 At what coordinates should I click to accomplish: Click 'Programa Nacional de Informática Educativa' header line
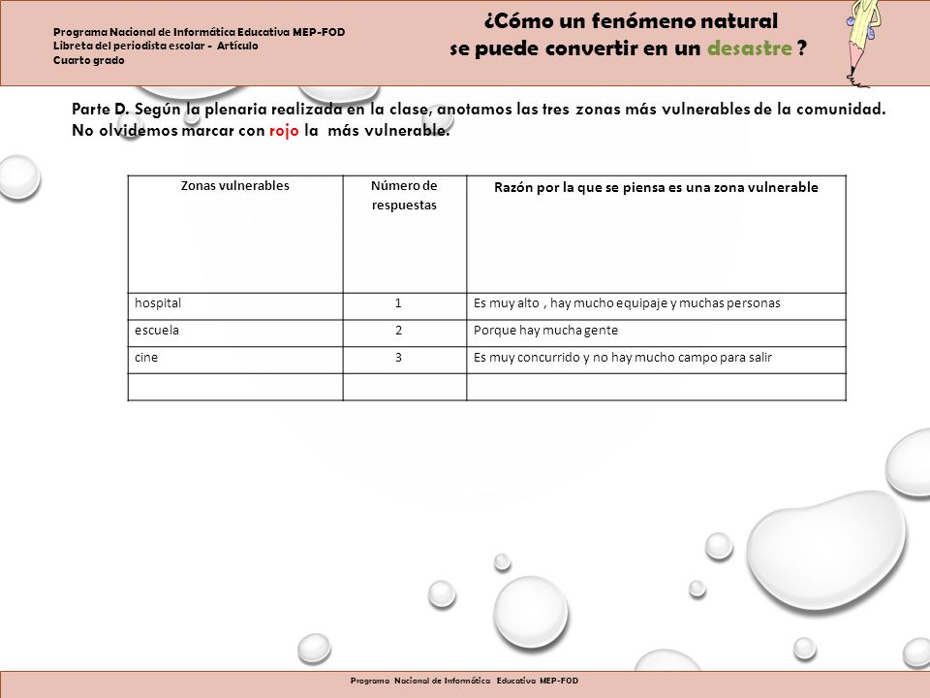coord(200,32)
